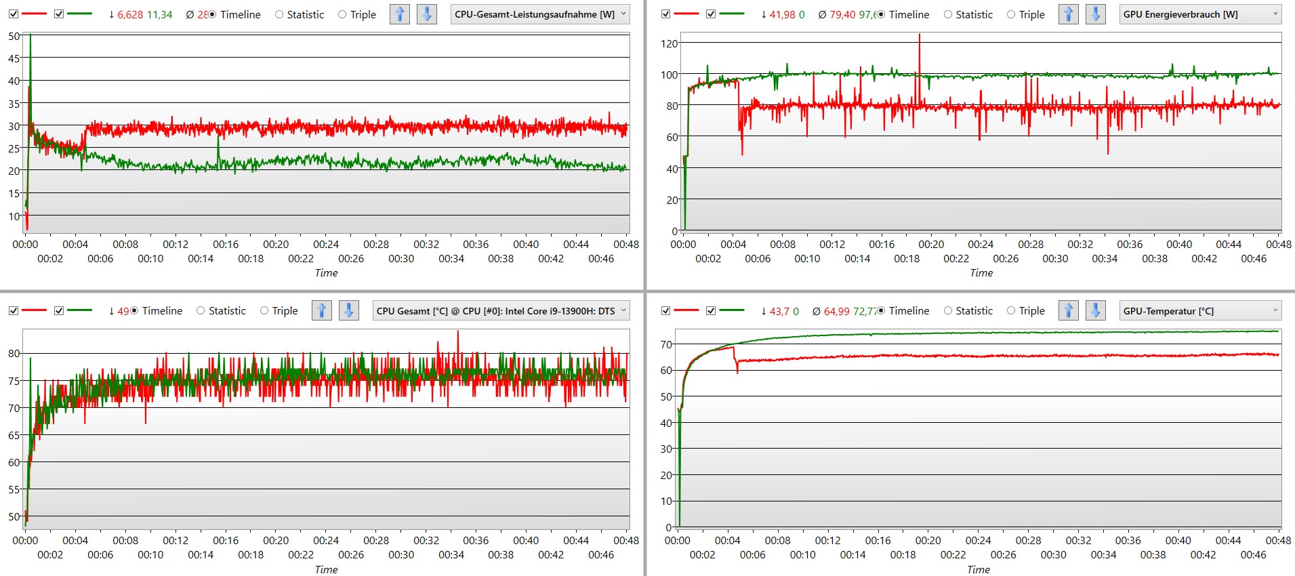Click up arrow in GPU Energieverbrauch panel
1295x576 pixels.
pyautogui.click(x=1069, y=14)
